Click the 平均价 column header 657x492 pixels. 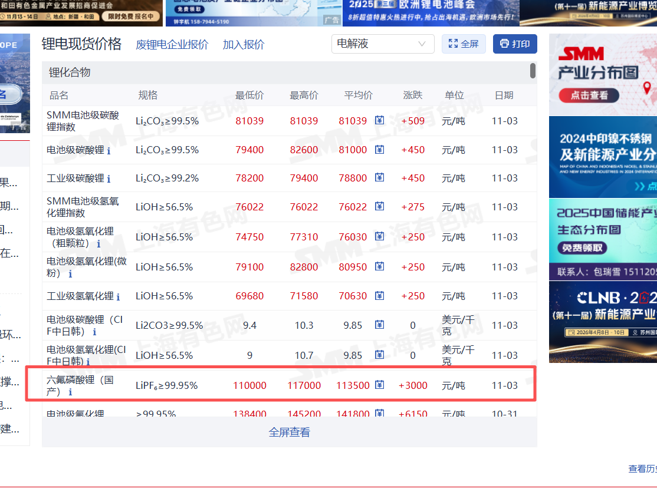(358, 95)
